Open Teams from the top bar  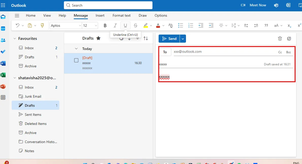pyautogui.click(x=276, y=5)
